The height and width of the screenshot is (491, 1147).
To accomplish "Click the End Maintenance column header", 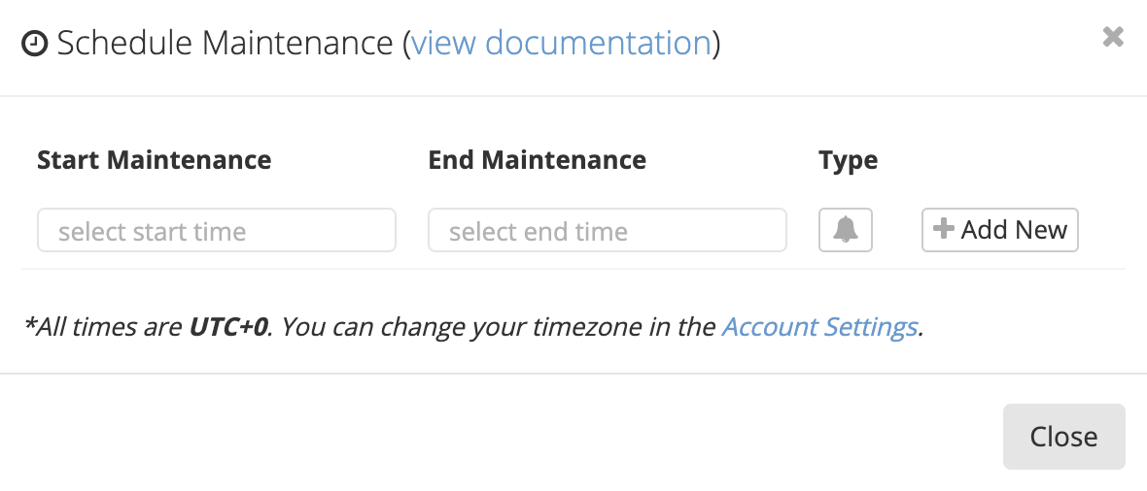I will coord(537,160).
